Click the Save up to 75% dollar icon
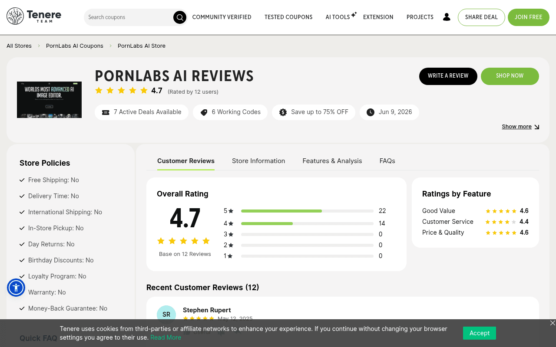 [x=283, y=112]
